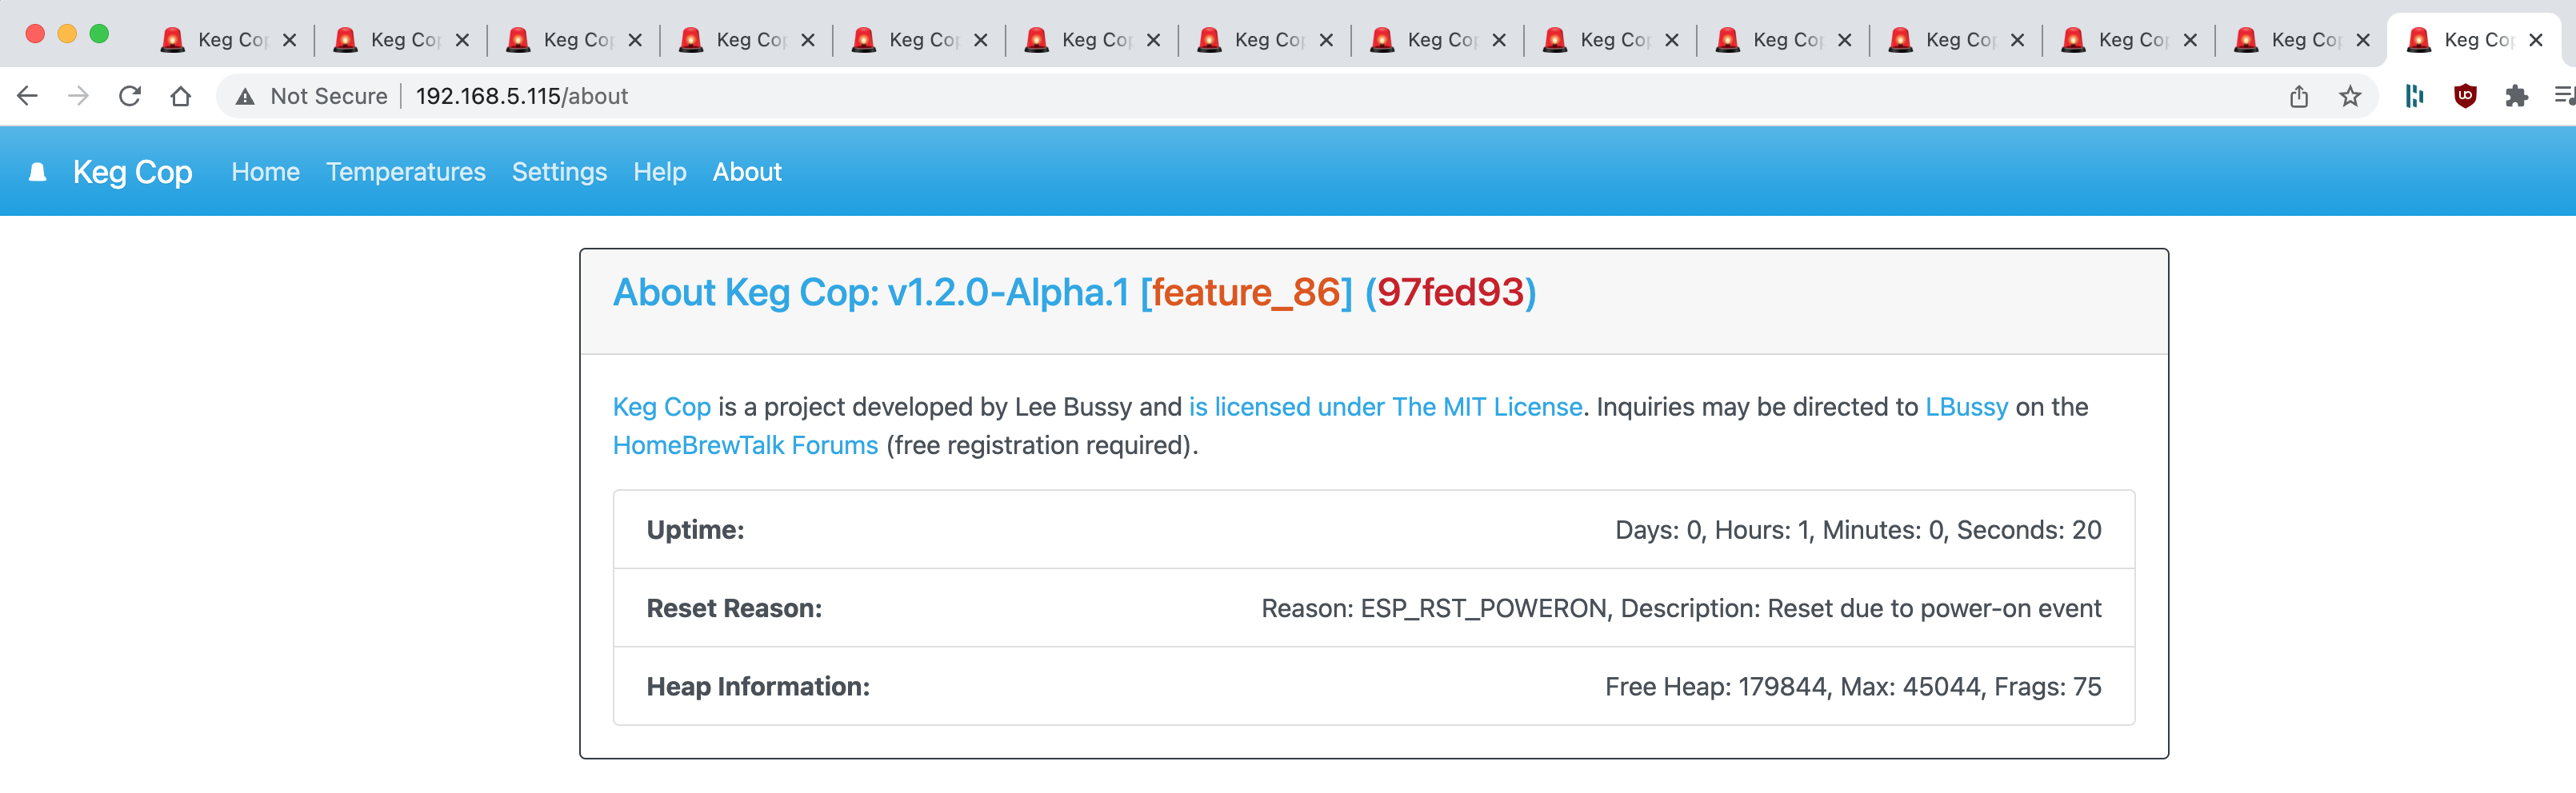Image resolution: width=2576 pixels, height=793 pixels.
Task: Open the Help nav item
Action: click(x=660, y=172)
